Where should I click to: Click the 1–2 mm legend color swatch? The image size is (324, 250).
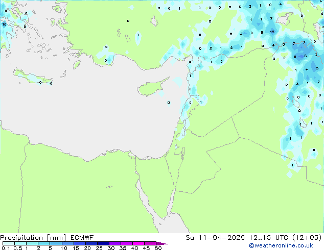point(32,243)
